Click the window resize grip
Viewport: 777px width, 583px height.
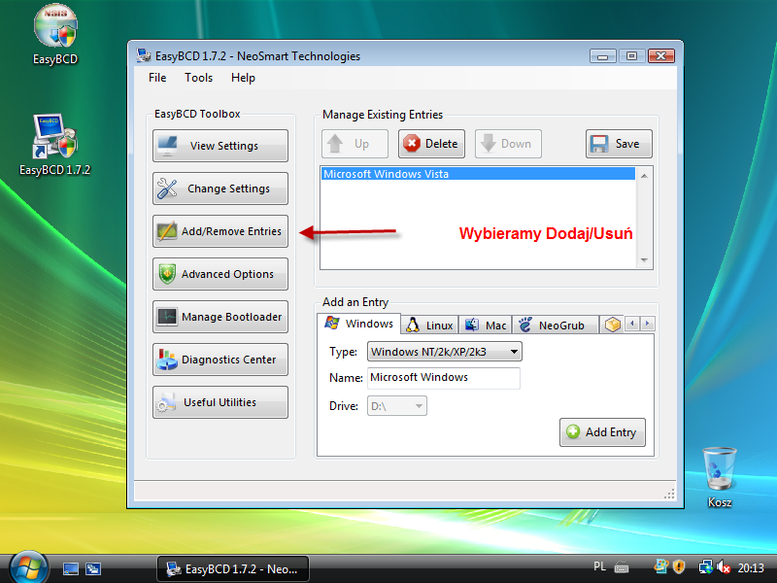coord(669,494)
